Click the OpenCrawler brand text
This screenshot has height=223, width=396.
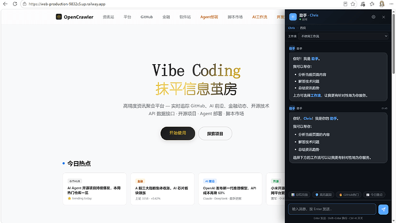tap(79, 17)
